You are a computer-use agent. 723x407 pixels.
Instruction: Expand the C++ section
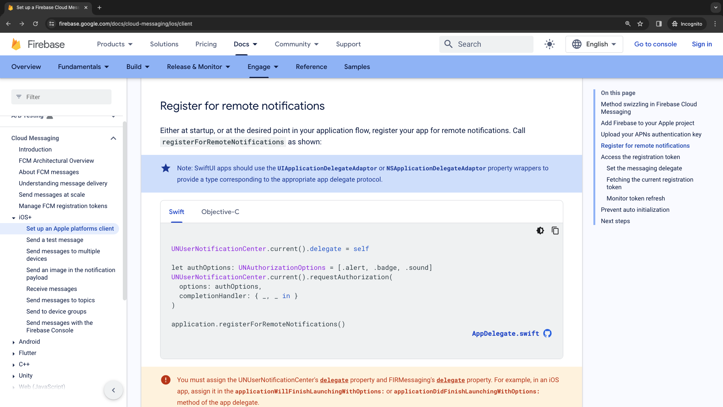point(14,365)
